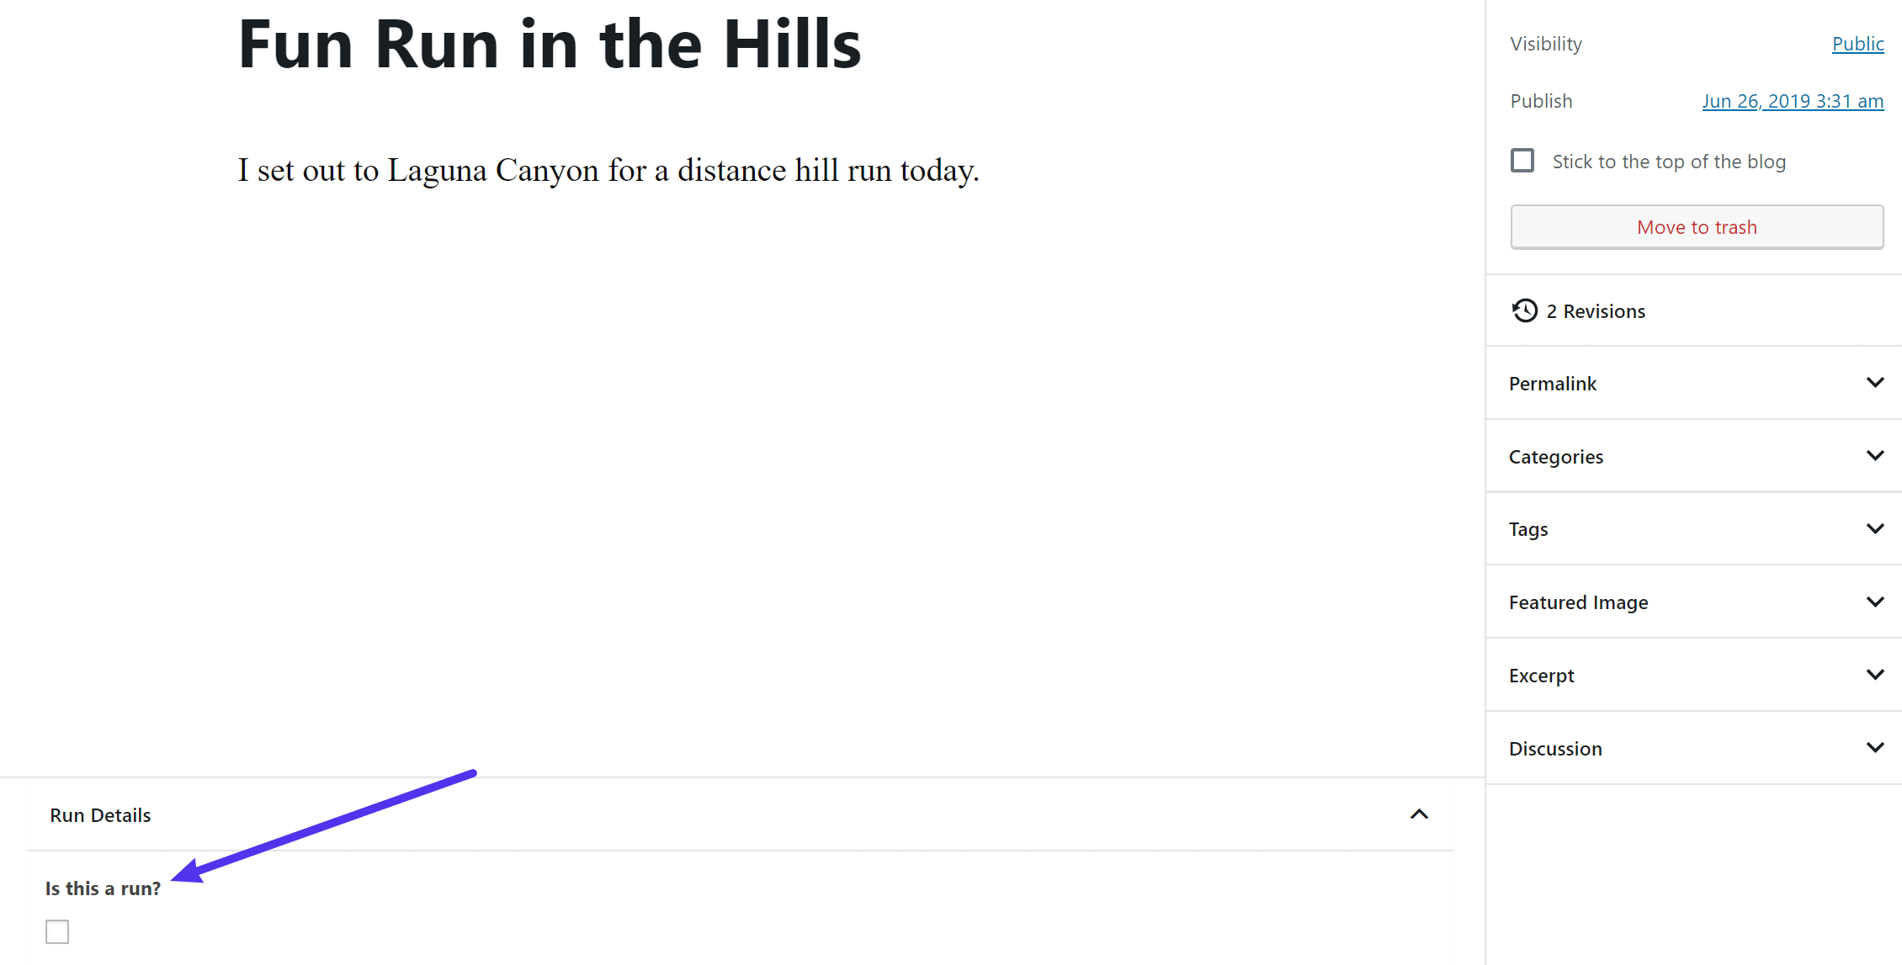This screenshot has height=965, width=1902.
Task: Toggle Stick to the top of blog
Action: [1522, 160]
